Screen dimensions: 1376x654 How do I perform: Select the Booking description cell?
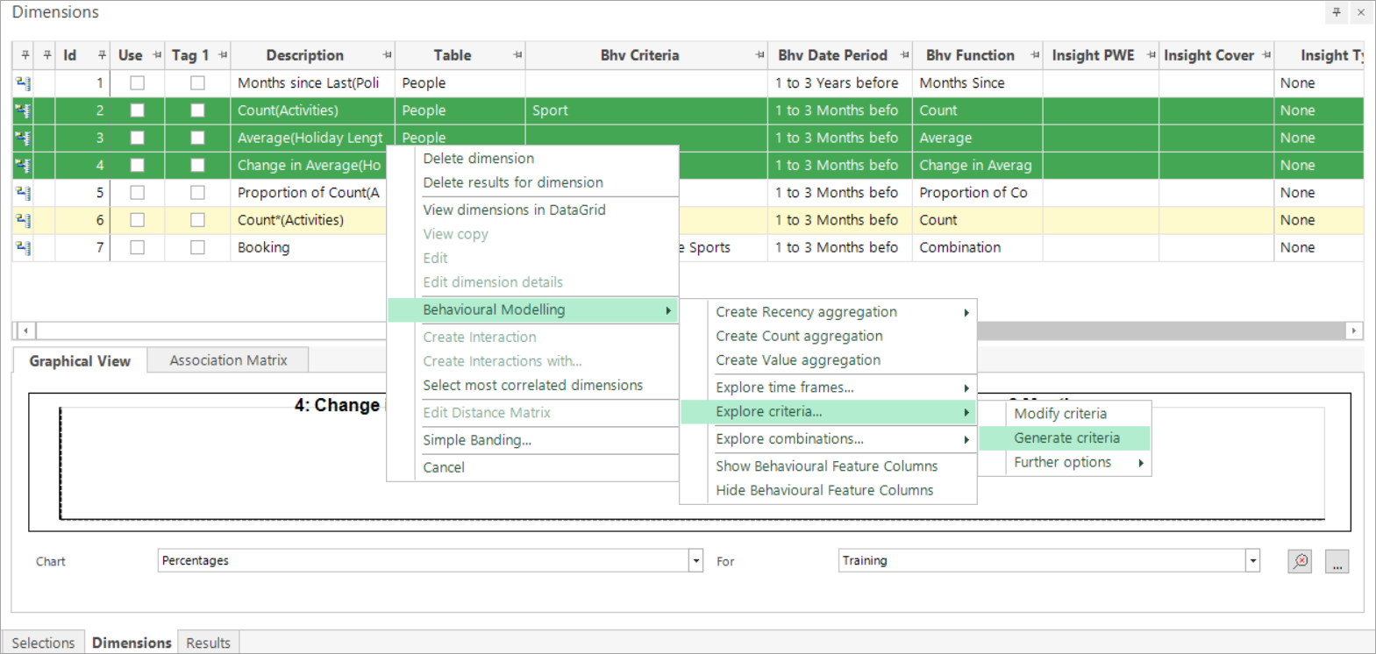point(309,247)
